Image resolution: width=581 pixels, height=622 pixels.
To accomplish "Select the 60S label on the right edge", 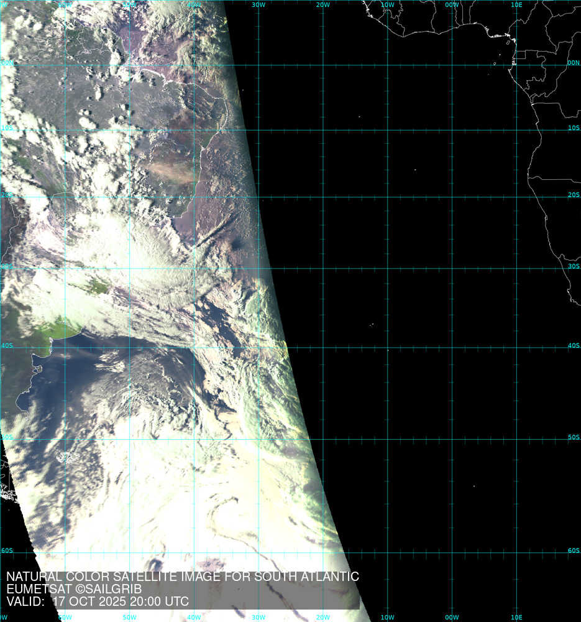I will pyautogui.click(x=573, y=550).
